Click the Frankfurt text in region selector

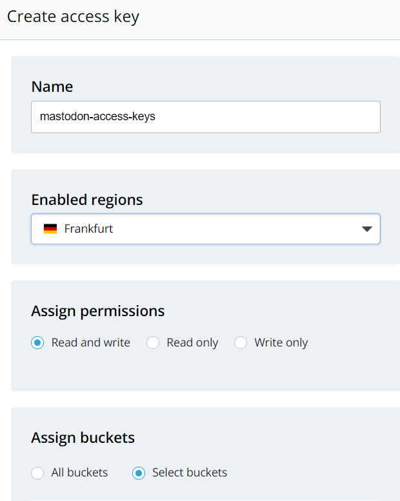[88, 229]
